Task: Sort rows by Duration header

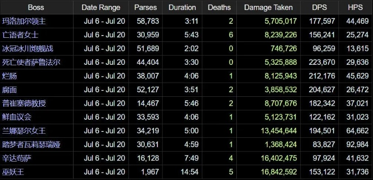Action: coord(182,7)
